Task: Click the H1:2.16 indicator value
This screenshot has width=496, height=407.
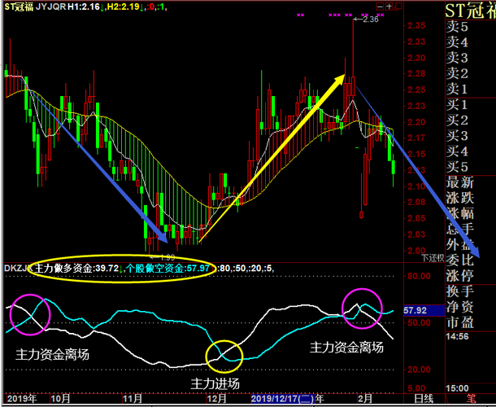Action: tap(84, 7)
